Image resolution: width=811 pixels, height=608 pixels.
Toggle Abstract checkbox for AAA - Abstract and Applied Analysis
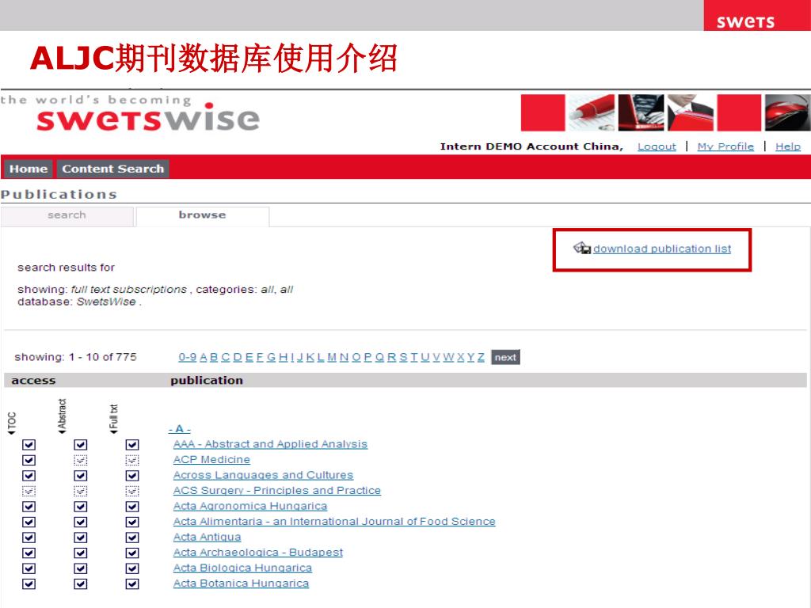(x=80, y=445)
